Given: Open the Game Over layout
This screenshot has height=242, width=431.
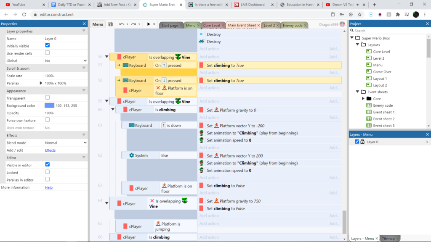Looking at the screenshot, I should coord(382,71).
